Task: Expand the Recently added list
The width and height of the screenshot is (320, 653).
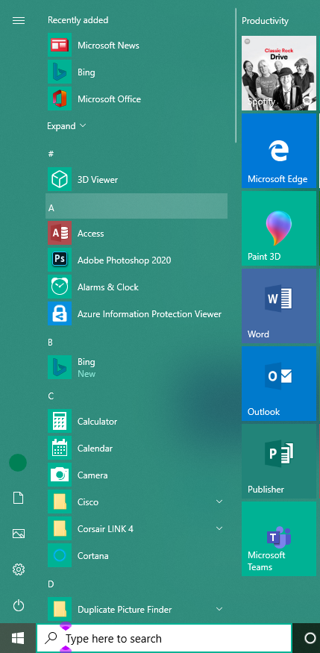Action: pyautogui.click(x=66, y=126)
